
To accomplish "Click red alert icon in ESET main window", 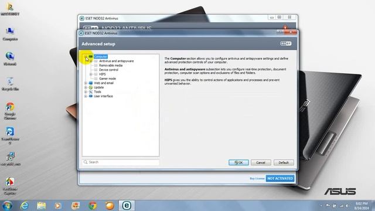I will 285,28.
